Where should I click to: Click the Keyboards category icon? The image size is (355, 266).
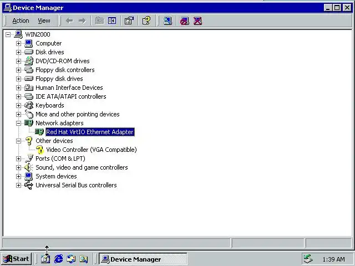(x=28, y=105)
